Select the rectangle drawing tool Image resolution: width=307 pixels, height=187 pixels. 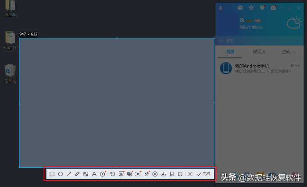point(52,174)
